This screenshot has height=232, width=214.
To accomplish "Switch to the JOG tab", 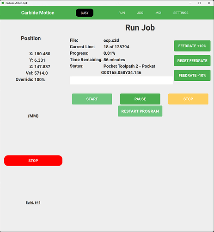I will (x=140, y=13).
